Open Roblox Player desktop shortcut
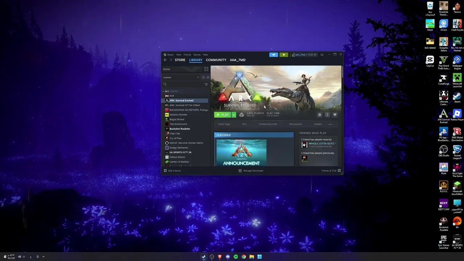This screenshot has width=464, height=261. (x=457, y=115)
